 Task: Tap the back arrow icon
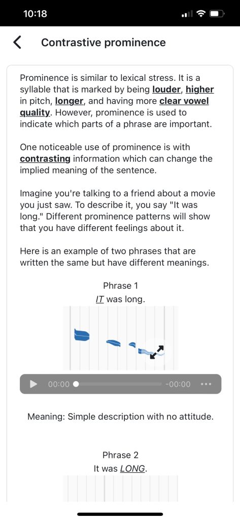point(18,43)
